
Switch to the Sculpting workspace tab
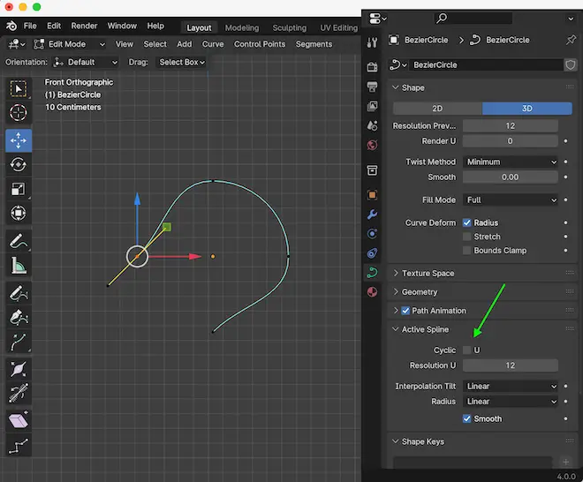pyautogui.click(x=289, y=27)
